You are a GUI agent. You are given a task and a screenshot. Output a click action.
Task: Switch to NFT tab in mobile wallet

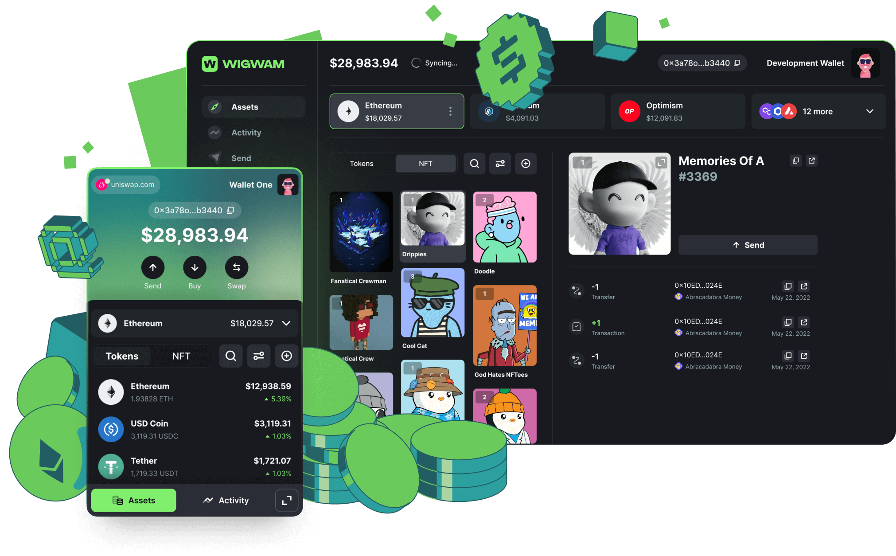181,355
